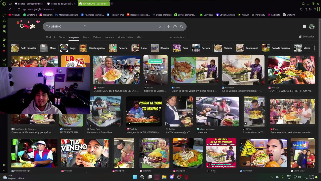This screenshot has width=321, height=181.
Task: Open File Explorer from taskbar
Action: pos(164,177)
